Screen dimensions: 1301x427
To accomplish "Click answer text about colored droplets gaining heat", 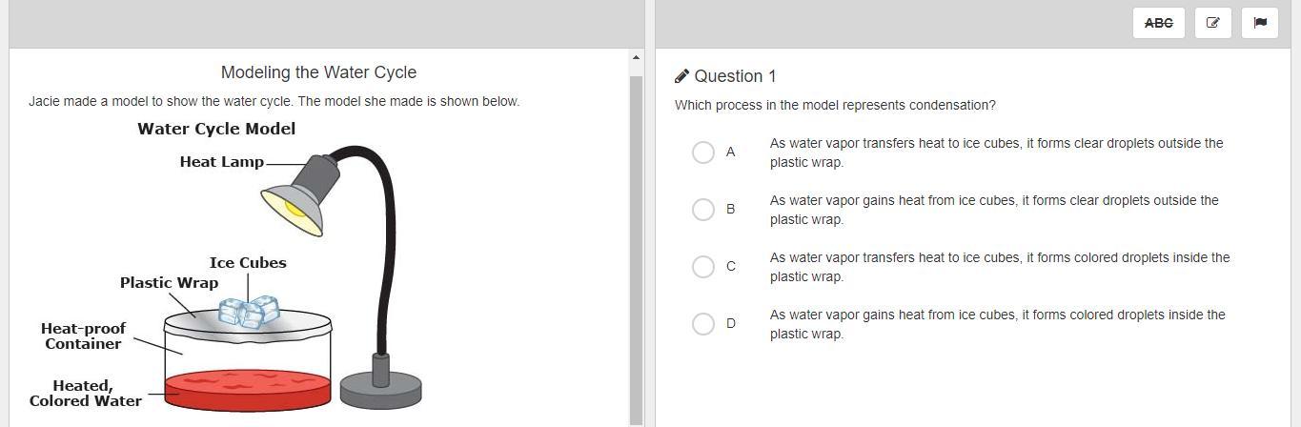I will pos(997,324).
